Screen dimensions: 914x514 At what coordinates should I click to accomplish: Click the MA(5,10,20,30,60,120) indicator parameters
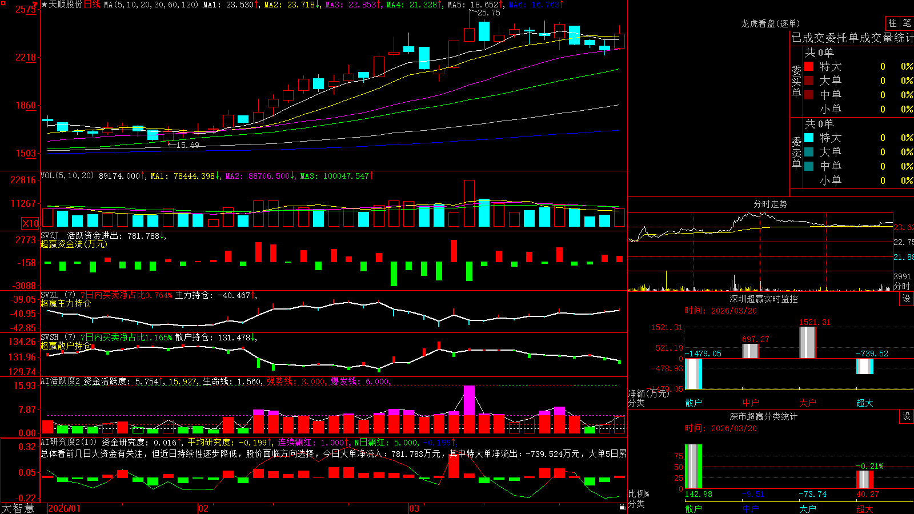(151, 5)
